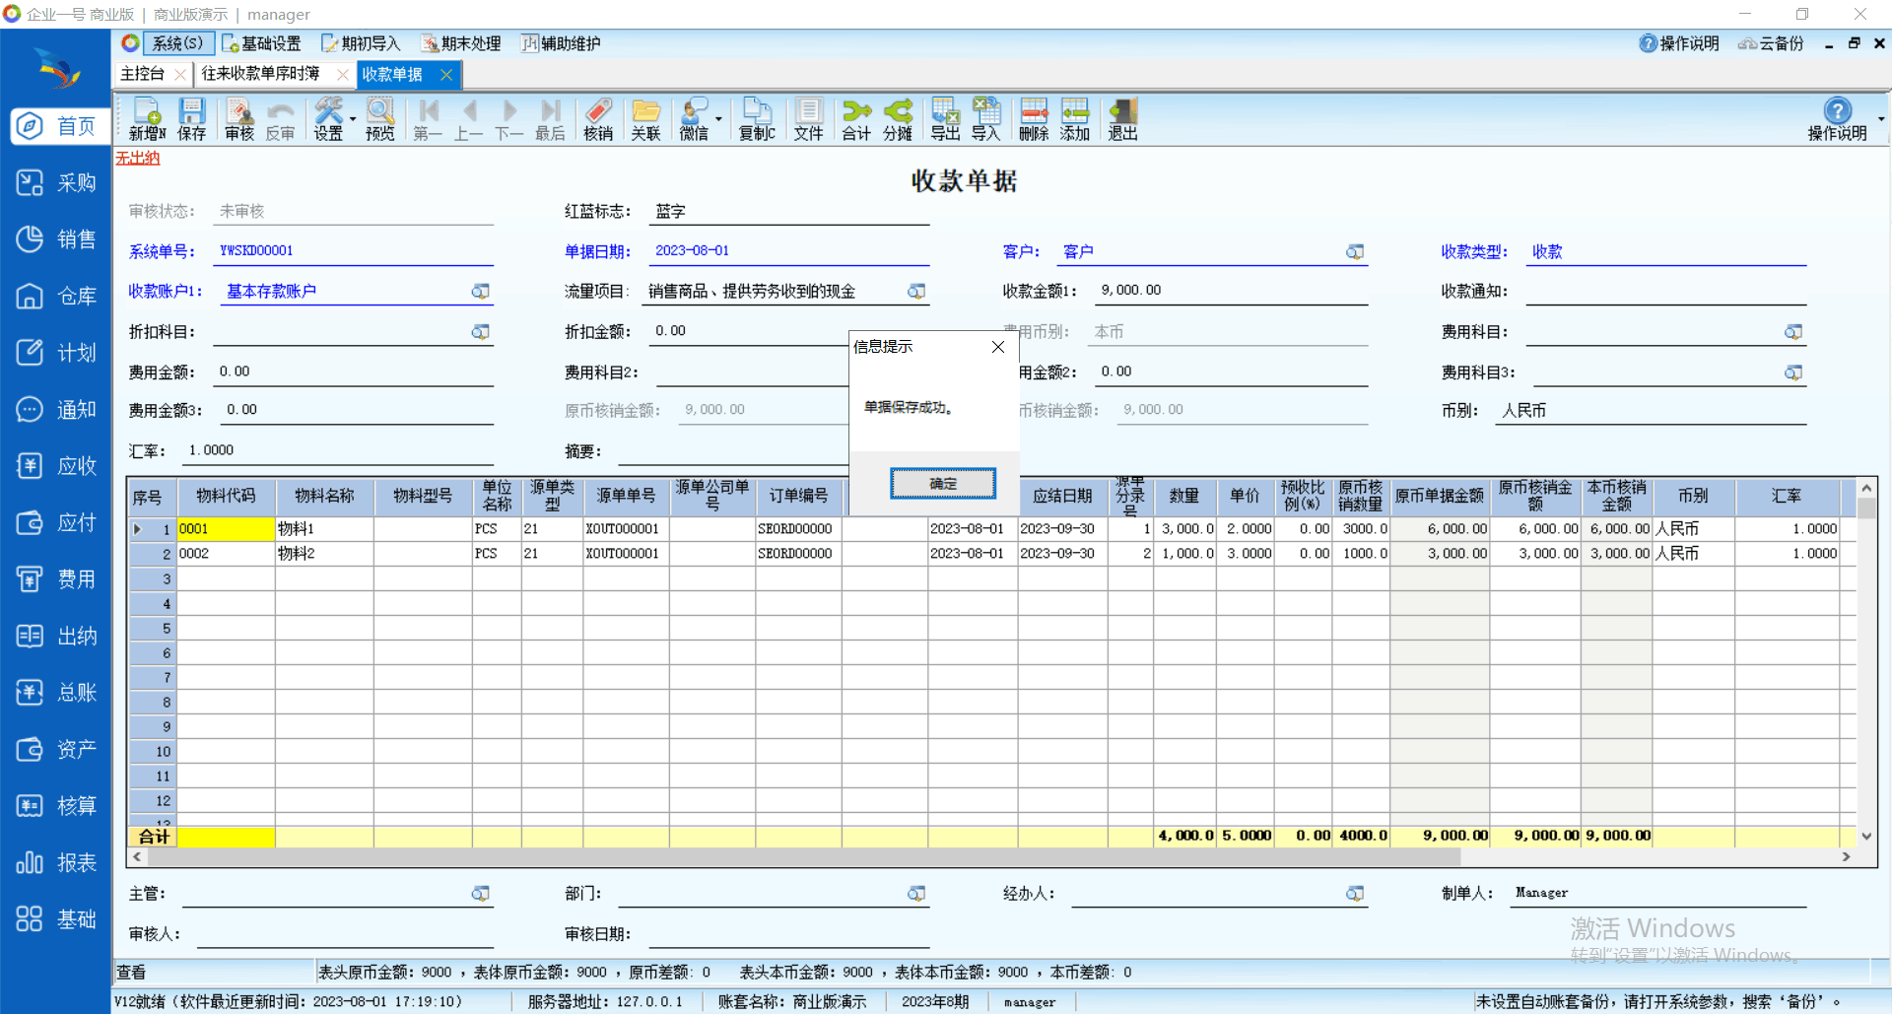Go to the previous record with 上一
This screenshot has width=1892, height=1014.
[x=469, y=119]
